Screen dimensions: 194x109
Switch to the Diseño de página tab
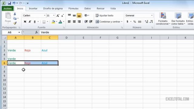(53, 8)
